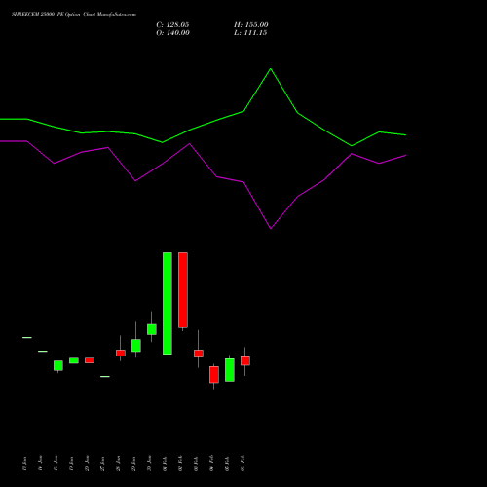487x487 pixels.
Task: Click the 30 Jan date label
Action: click(x=149, y=464)
